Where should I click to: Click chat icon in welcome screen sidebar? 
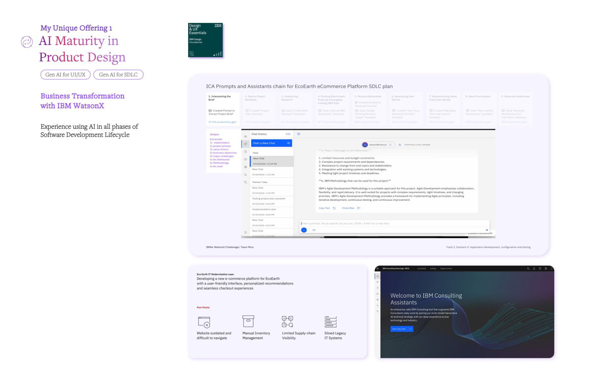pos(378,282)
